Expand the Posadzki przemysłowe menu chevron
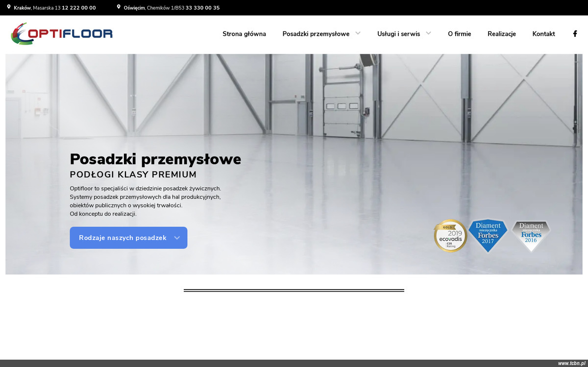 point(358,33)
